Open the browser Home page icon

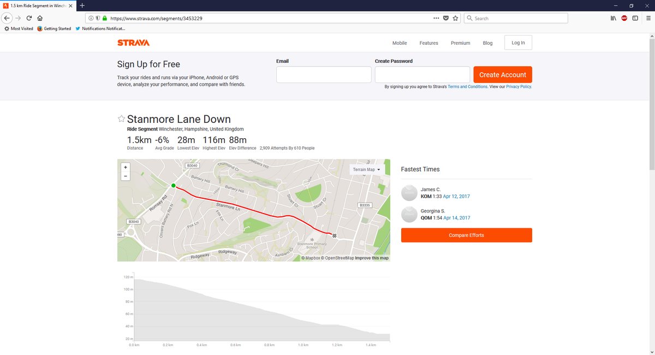(x=40, y=18)
